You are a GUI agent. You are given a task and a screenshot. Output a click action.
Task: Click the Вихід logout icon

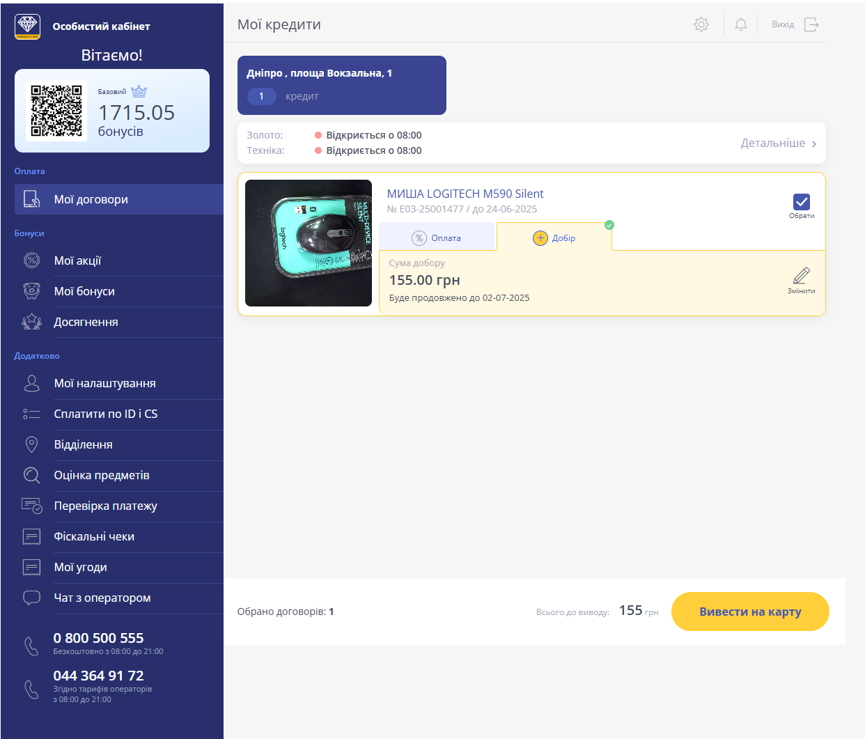pos(811,24)
